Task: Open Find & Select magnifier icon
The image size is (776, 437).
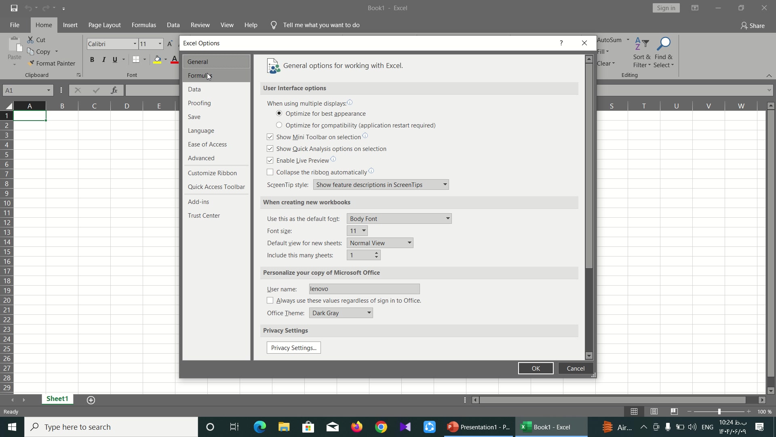Action: point(663,44)
